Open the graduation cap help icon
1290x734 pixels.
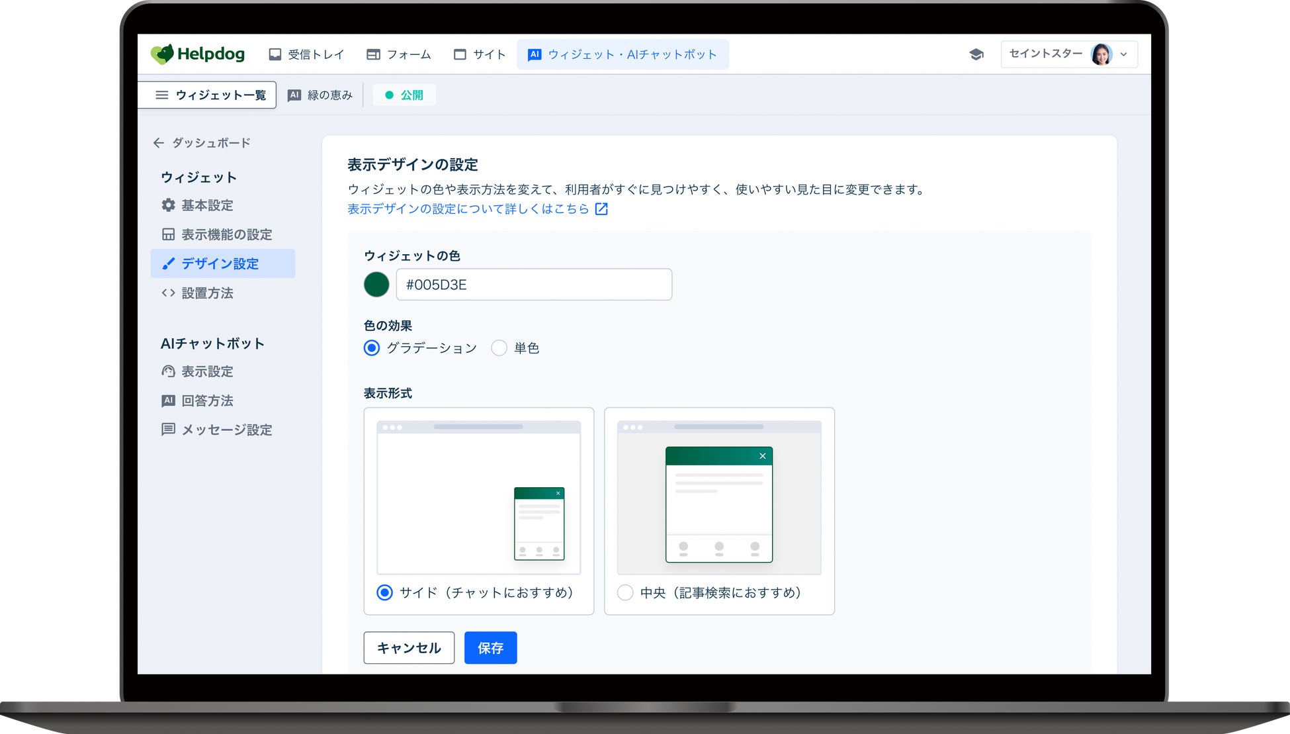point(976,54)
